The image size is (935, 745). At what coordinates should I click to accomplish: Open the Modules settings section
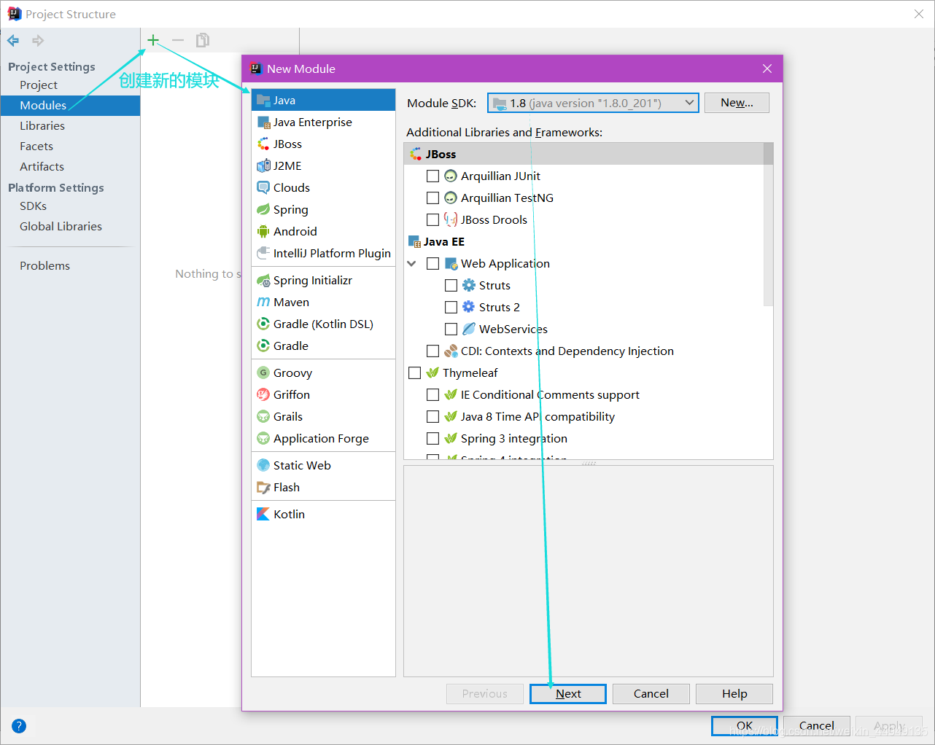[x=70, y=105]
